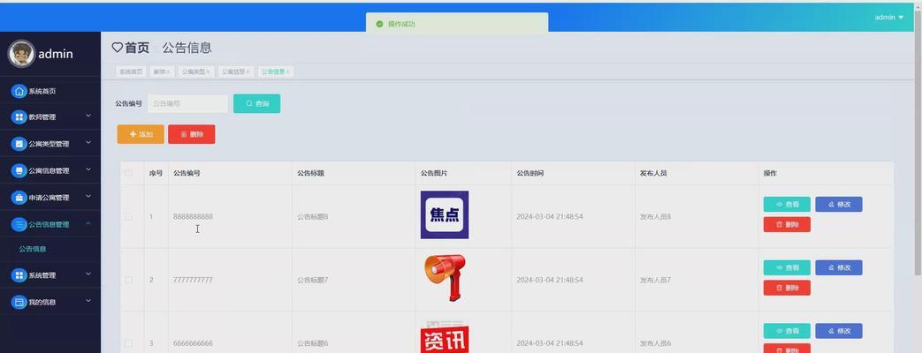922x353 pixels.
Task: Expand the 公寓类型管理 menu chevron
Action: (88, 143)
